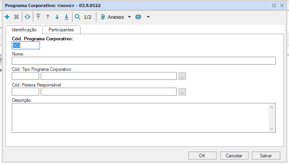
Task: Click the gray X delete-record icon
Action: pos(16,17)
